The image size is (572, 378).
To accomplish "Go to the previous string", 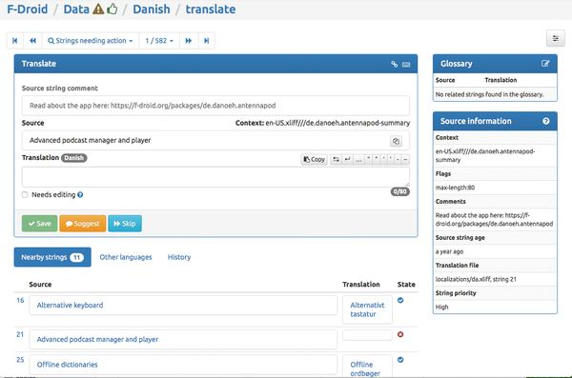I will pyautogui.click(x=32, y=40).
